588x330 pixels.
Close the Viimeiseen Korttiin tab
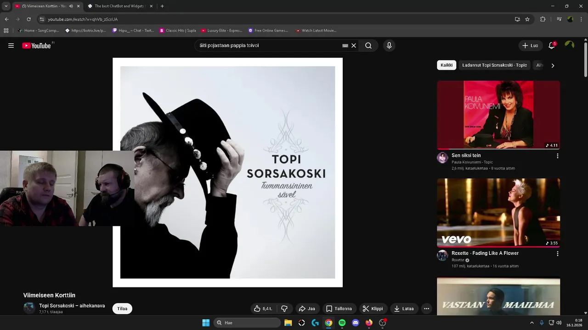click(78, 6)
